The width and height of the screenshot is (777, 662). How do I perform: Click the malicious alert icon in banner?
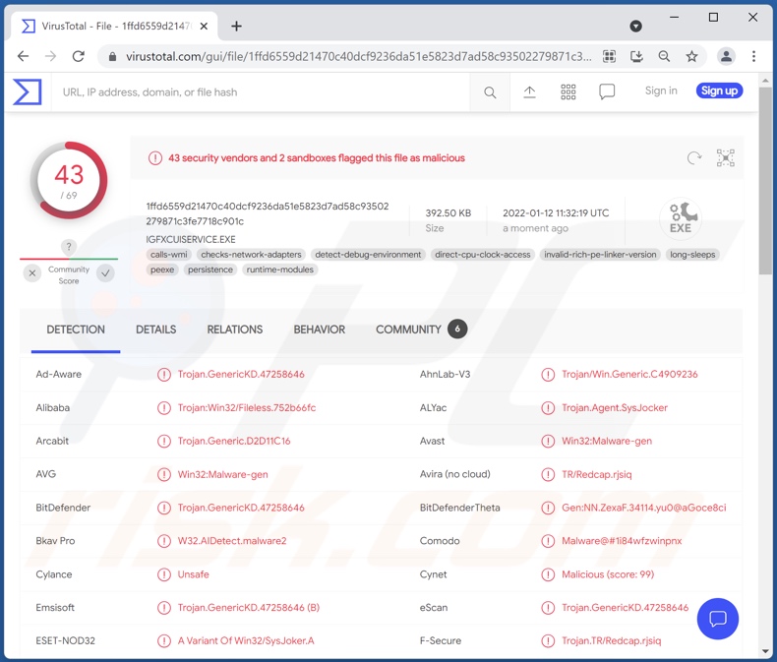(x=155, y=158)
